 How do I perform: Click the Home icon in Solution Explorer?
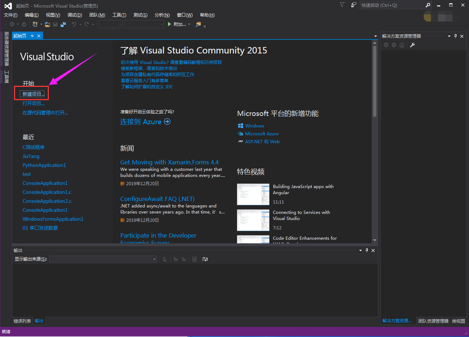[401, 45]
